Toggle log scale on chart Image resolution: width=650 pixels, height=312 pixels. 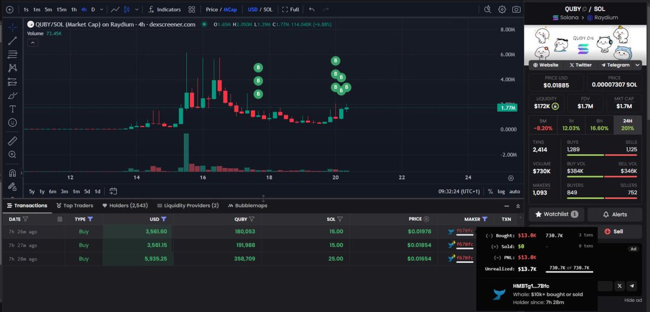click(501, 191)
